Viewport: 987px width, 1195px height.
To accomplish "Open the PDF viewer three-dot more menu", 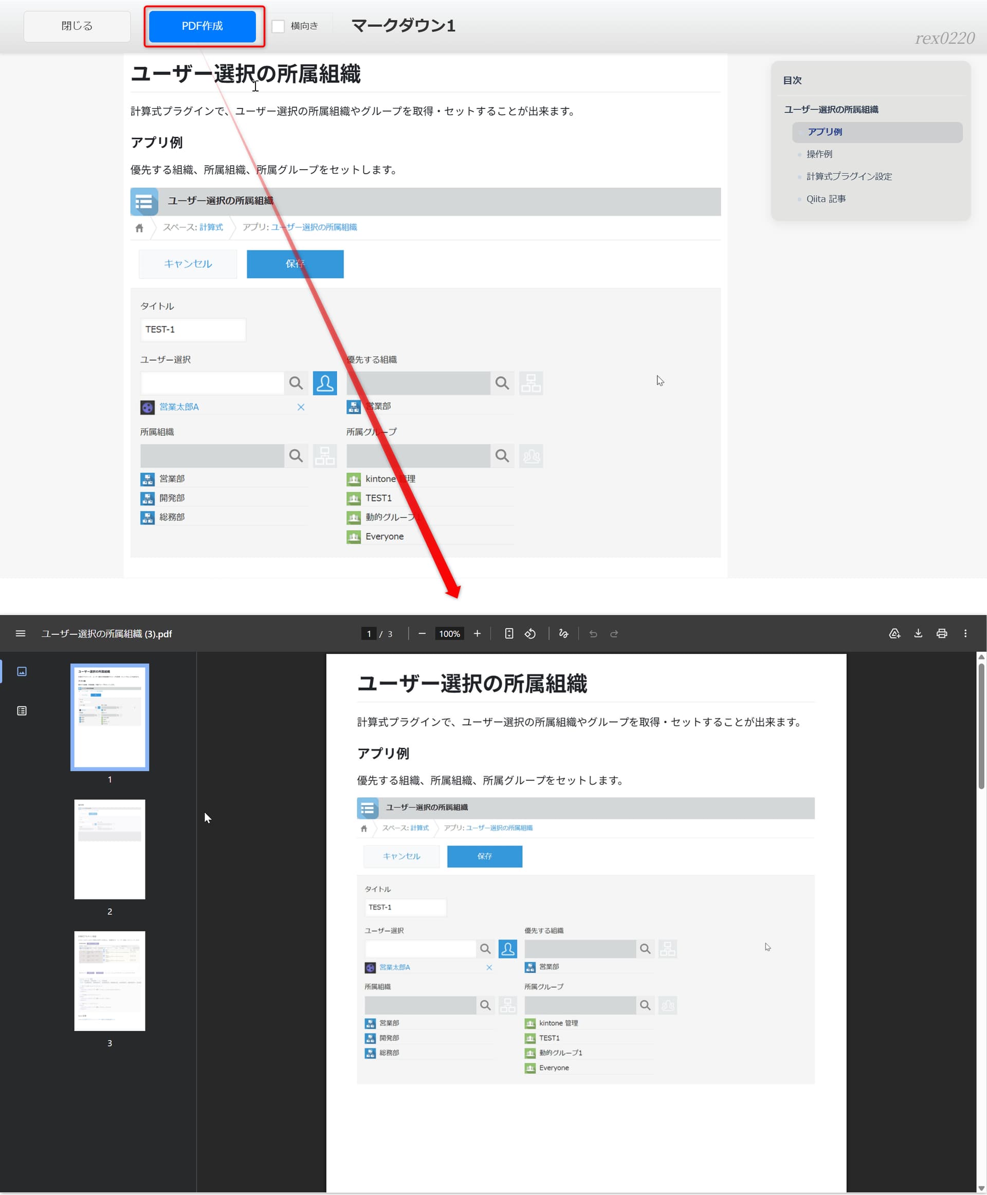I will (x=965, y=633).
